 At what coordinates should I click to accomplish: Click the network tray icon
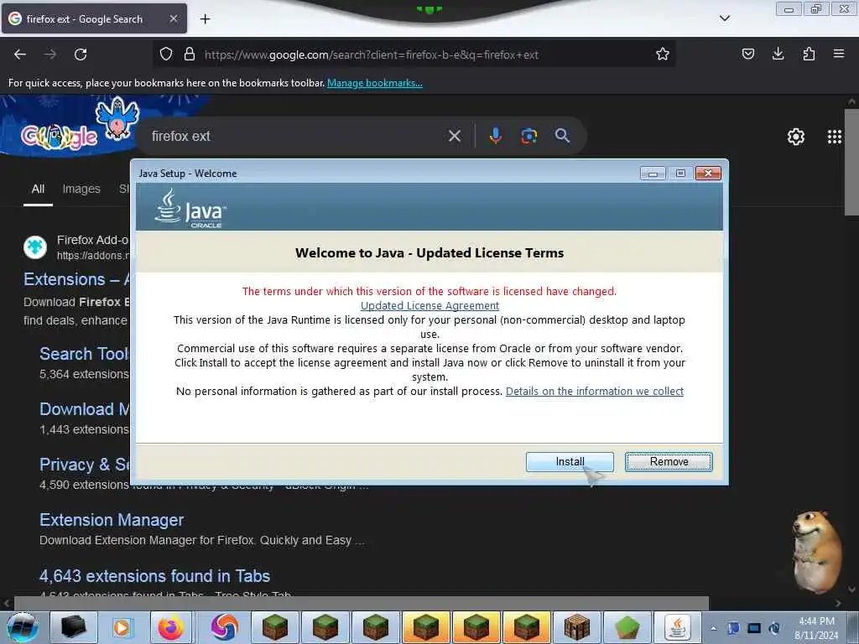pos(754,628)
